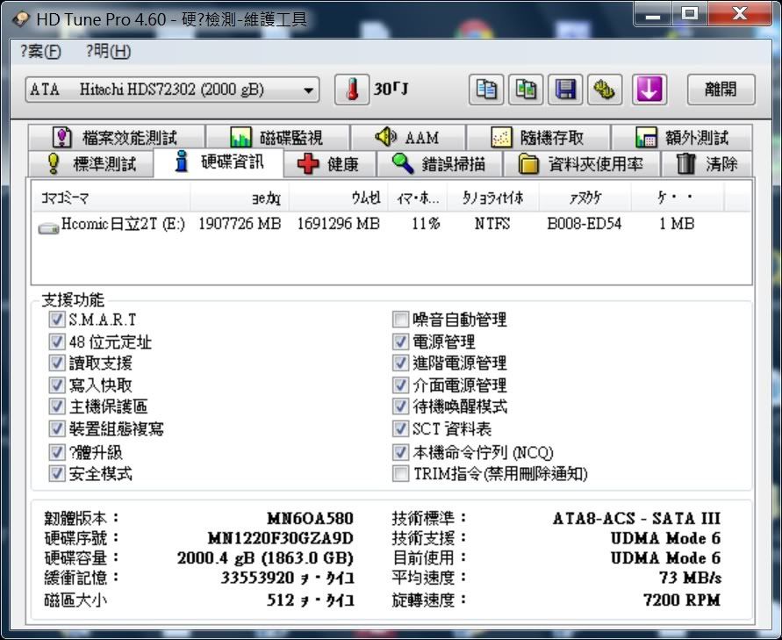Toggle the 讀取支援 checkbox
Viewport: 782px width, 640px height.
56,363
